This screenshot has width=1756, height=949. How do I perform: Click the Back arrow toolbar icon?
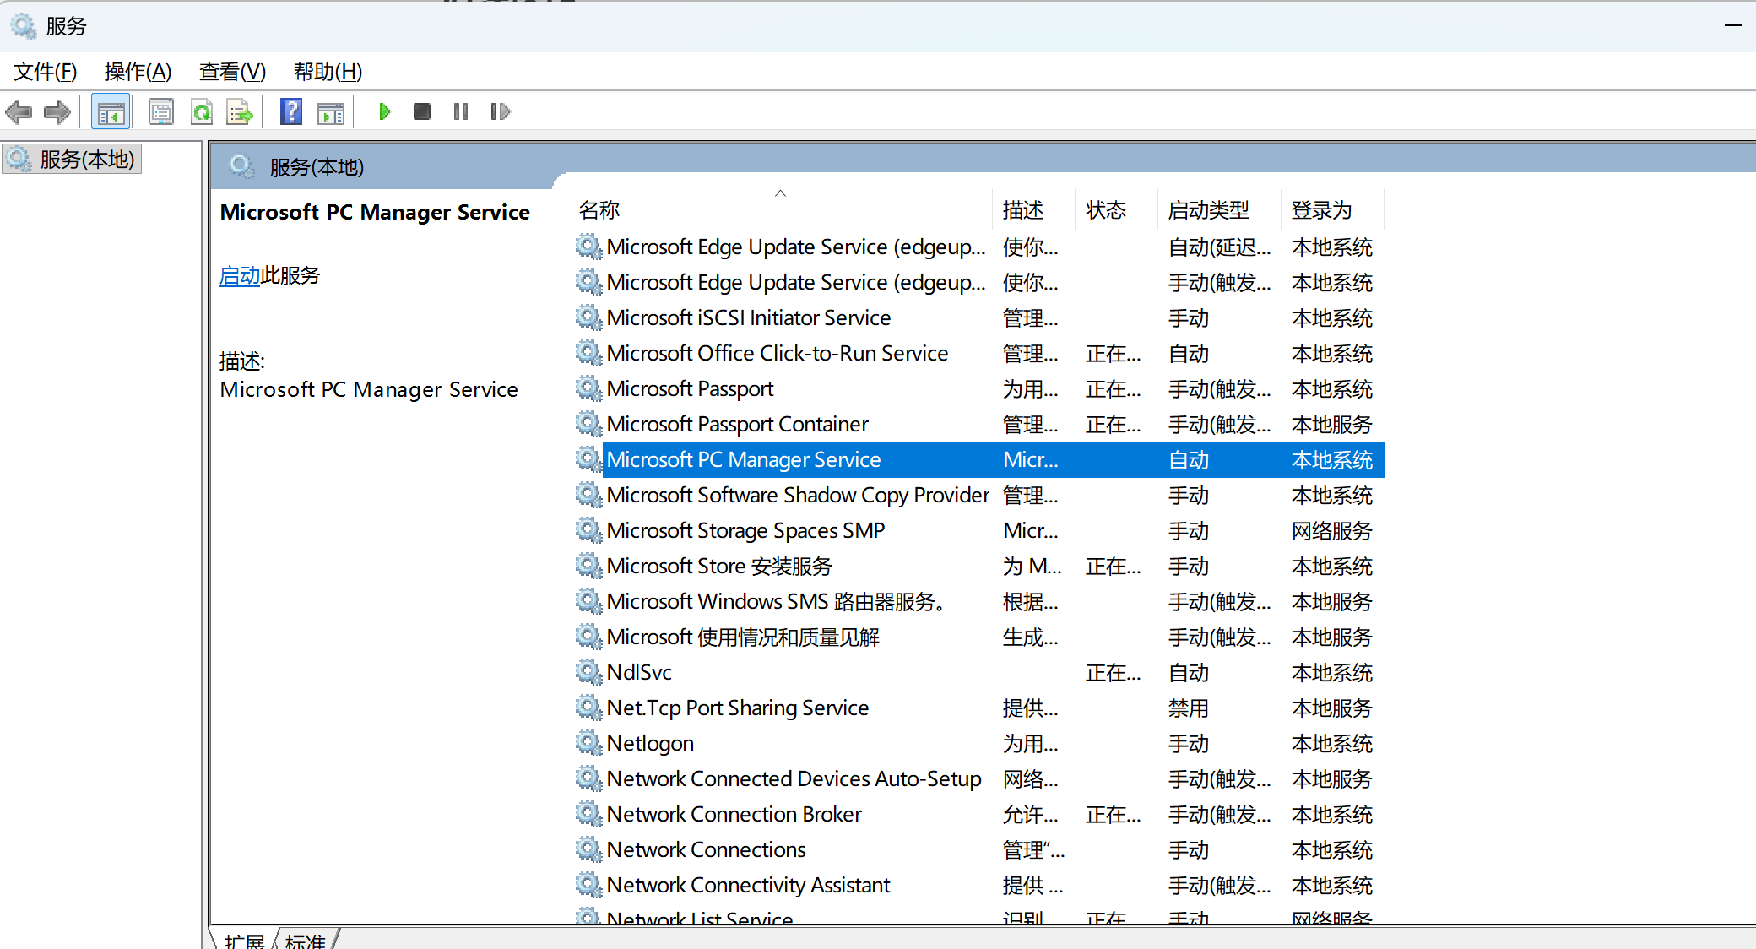coord(19,111)
